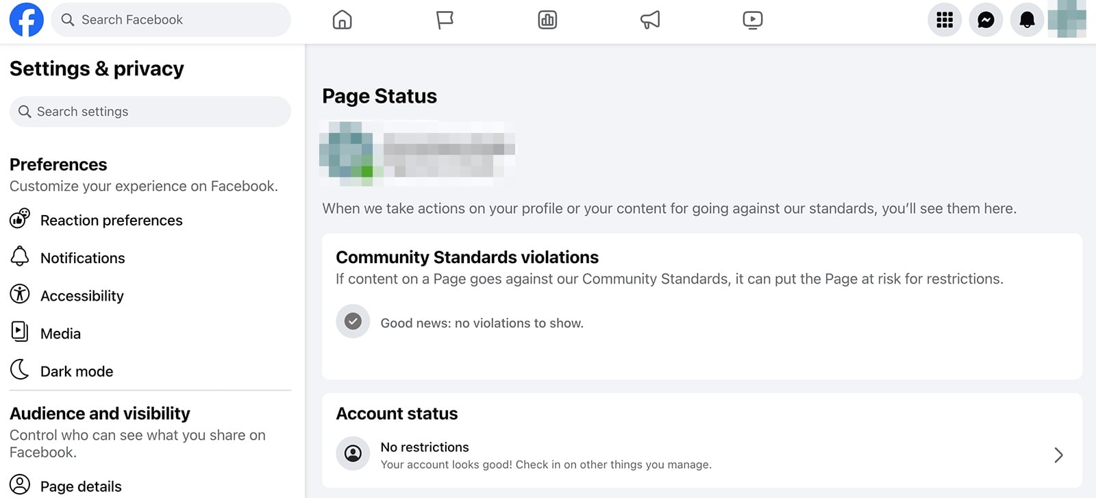Select the profile avatar thumbnail
The width and height of the screenshot is (1096, 498).
[x=1067, y=20]
